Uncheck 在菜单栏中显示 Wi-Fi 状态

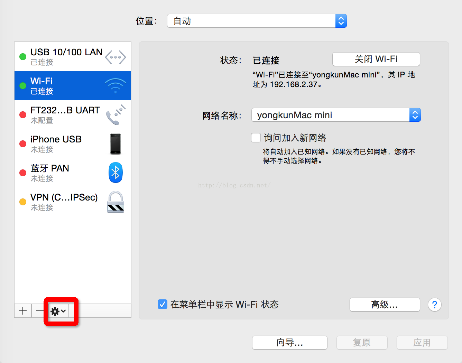(x=163, y=304)
